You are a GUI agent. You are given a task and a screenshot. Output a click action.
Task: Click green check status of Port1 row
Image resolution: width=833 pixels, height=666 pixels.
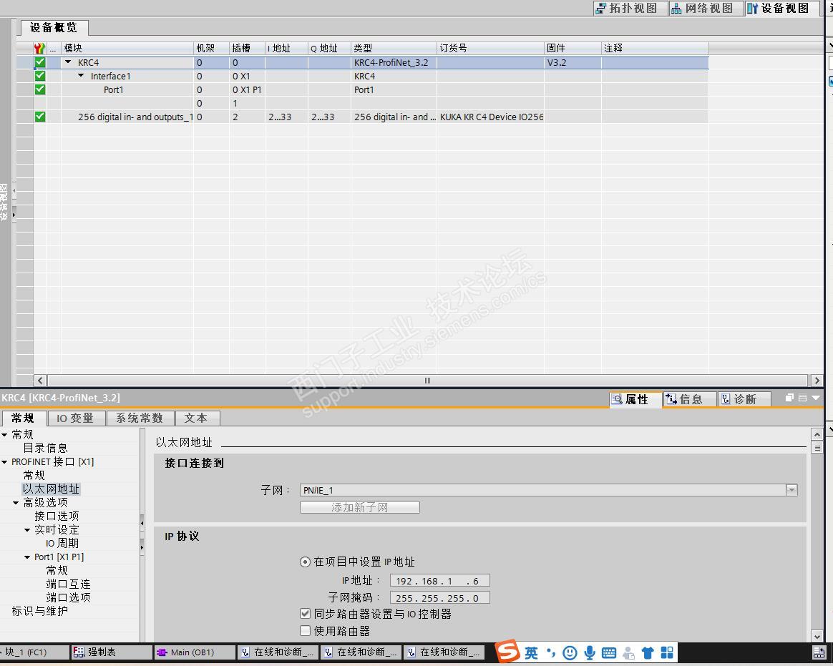pyautogui.click(x=40, y=89)
